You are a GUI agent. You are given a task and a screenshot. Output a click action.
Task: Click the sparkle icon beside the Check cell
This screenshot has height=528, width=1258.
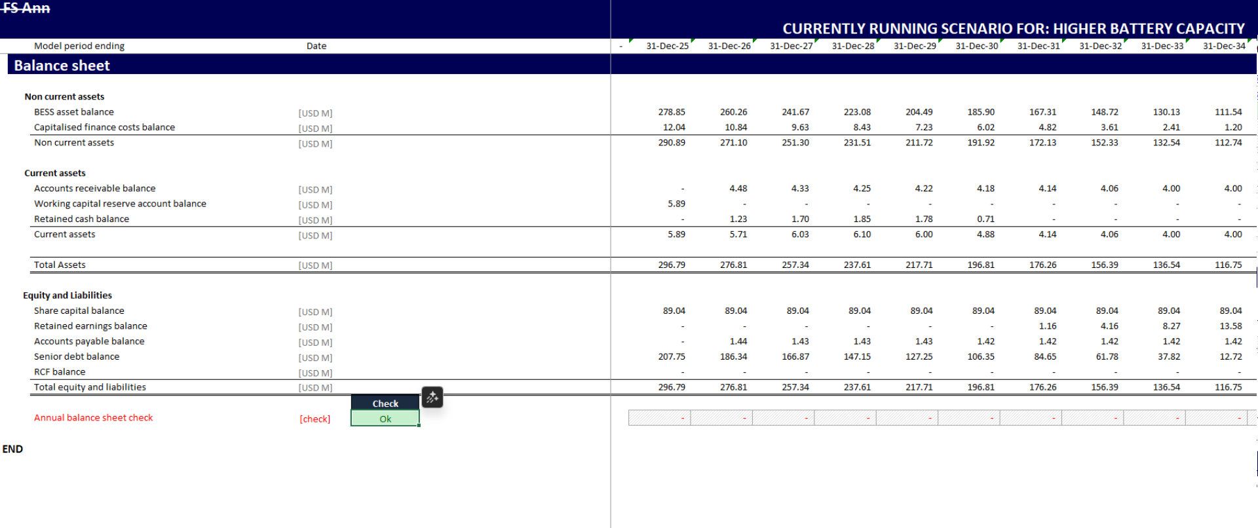click(x=432, y=397)
